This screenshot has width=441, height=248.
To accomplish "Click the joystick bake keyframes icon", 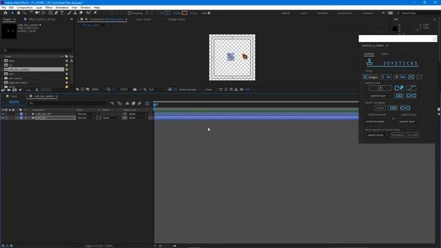I will (x=399, y=88).
